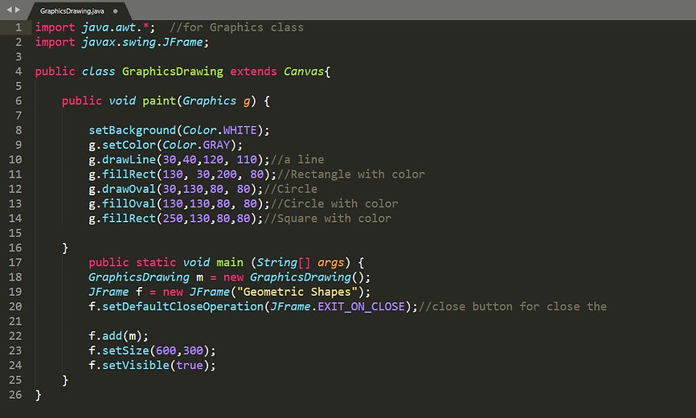The width and height of the screenshot is (696, 418).
Task: Click 'javax.swing.JFrame' import text
Action: coord(142,42)
